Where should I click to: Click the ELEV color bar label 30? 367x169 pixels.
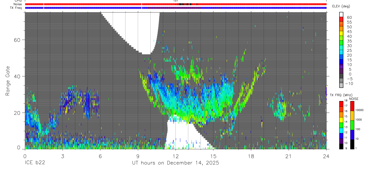click(349, 46)
